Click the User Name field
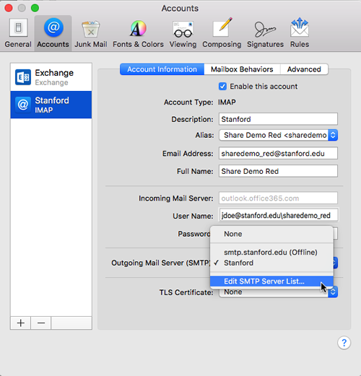The height and width of the screenshot is (376, 361). 279,215
